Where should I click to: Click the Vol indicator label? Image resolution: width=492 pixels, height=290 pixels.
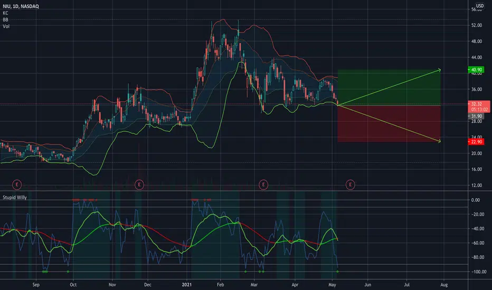coord(6,26)
